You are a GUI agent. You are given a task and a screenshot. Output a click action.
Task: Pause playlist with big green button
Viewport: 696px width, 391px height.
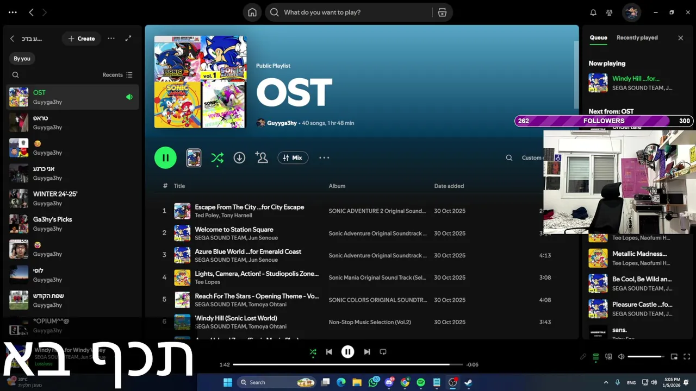(x=165, y=158)
